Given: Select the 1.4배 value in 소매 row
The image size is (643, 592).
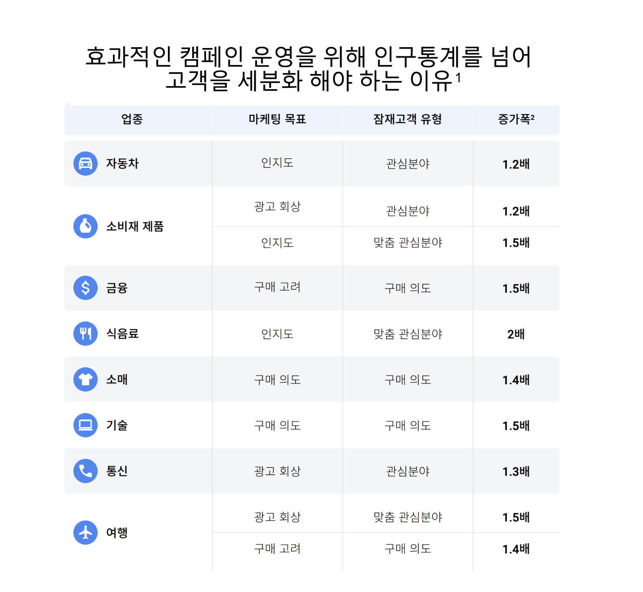Looking at the screenshot, I should (x=516, y=380).
